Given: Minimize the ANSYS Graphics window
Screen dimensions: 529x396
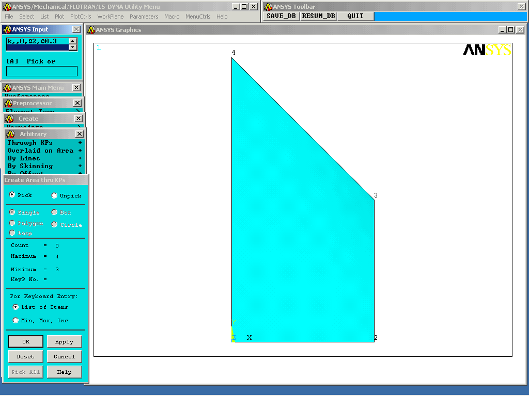Looking at the screenshot, I should click(x=502, y=30).
